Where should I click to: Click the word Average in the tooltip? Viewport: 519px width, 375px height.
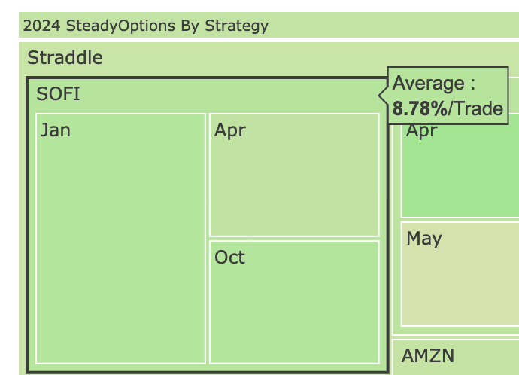428,83
